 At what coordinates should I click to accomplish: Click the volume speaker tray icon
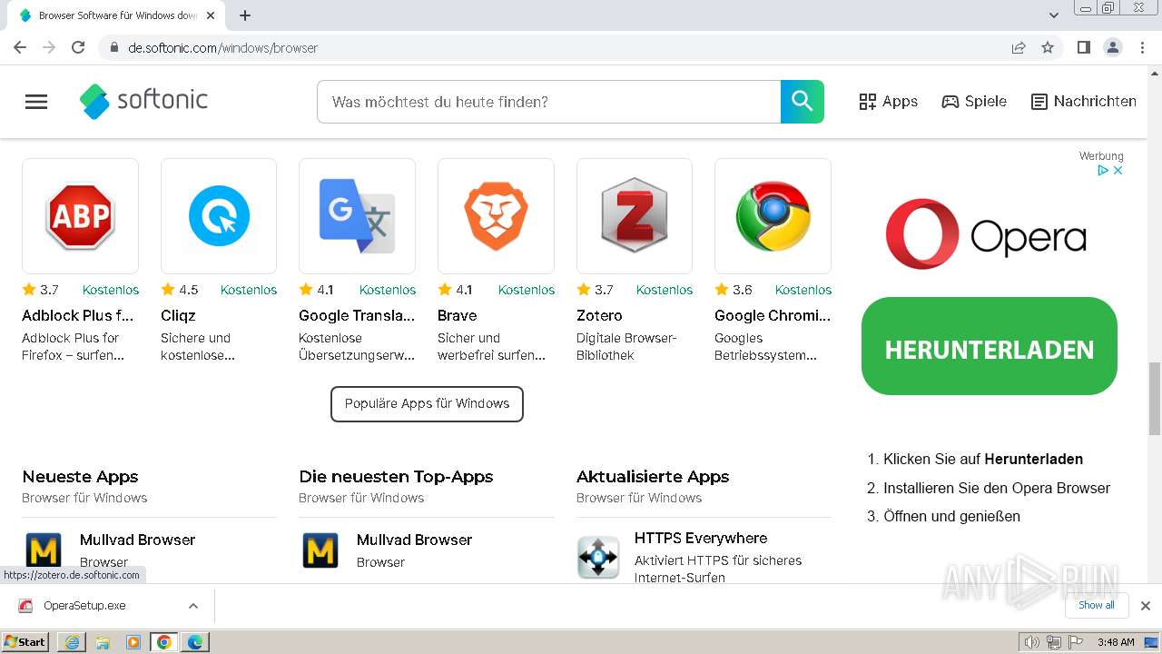[x=1031, y=642]
